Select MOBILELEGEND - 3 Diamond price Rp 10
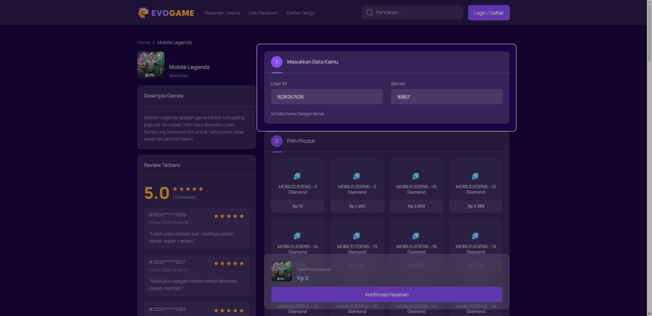Screen dimensions: 652x316 298,206
